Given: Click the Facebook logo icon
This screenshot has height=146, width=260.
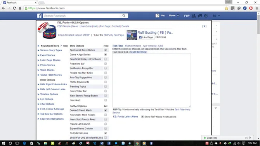Looking at the screenshot, I should coord(39,16).
